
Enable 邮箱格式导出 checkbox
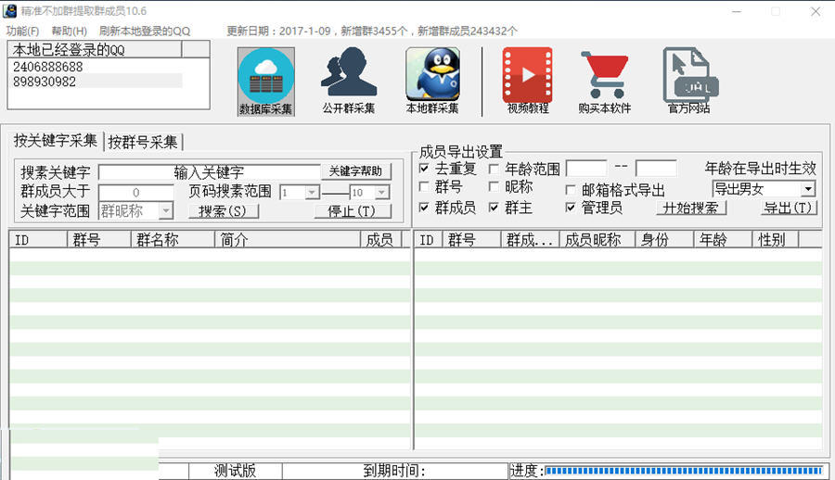pyautogui.click(x=571, y=189)
